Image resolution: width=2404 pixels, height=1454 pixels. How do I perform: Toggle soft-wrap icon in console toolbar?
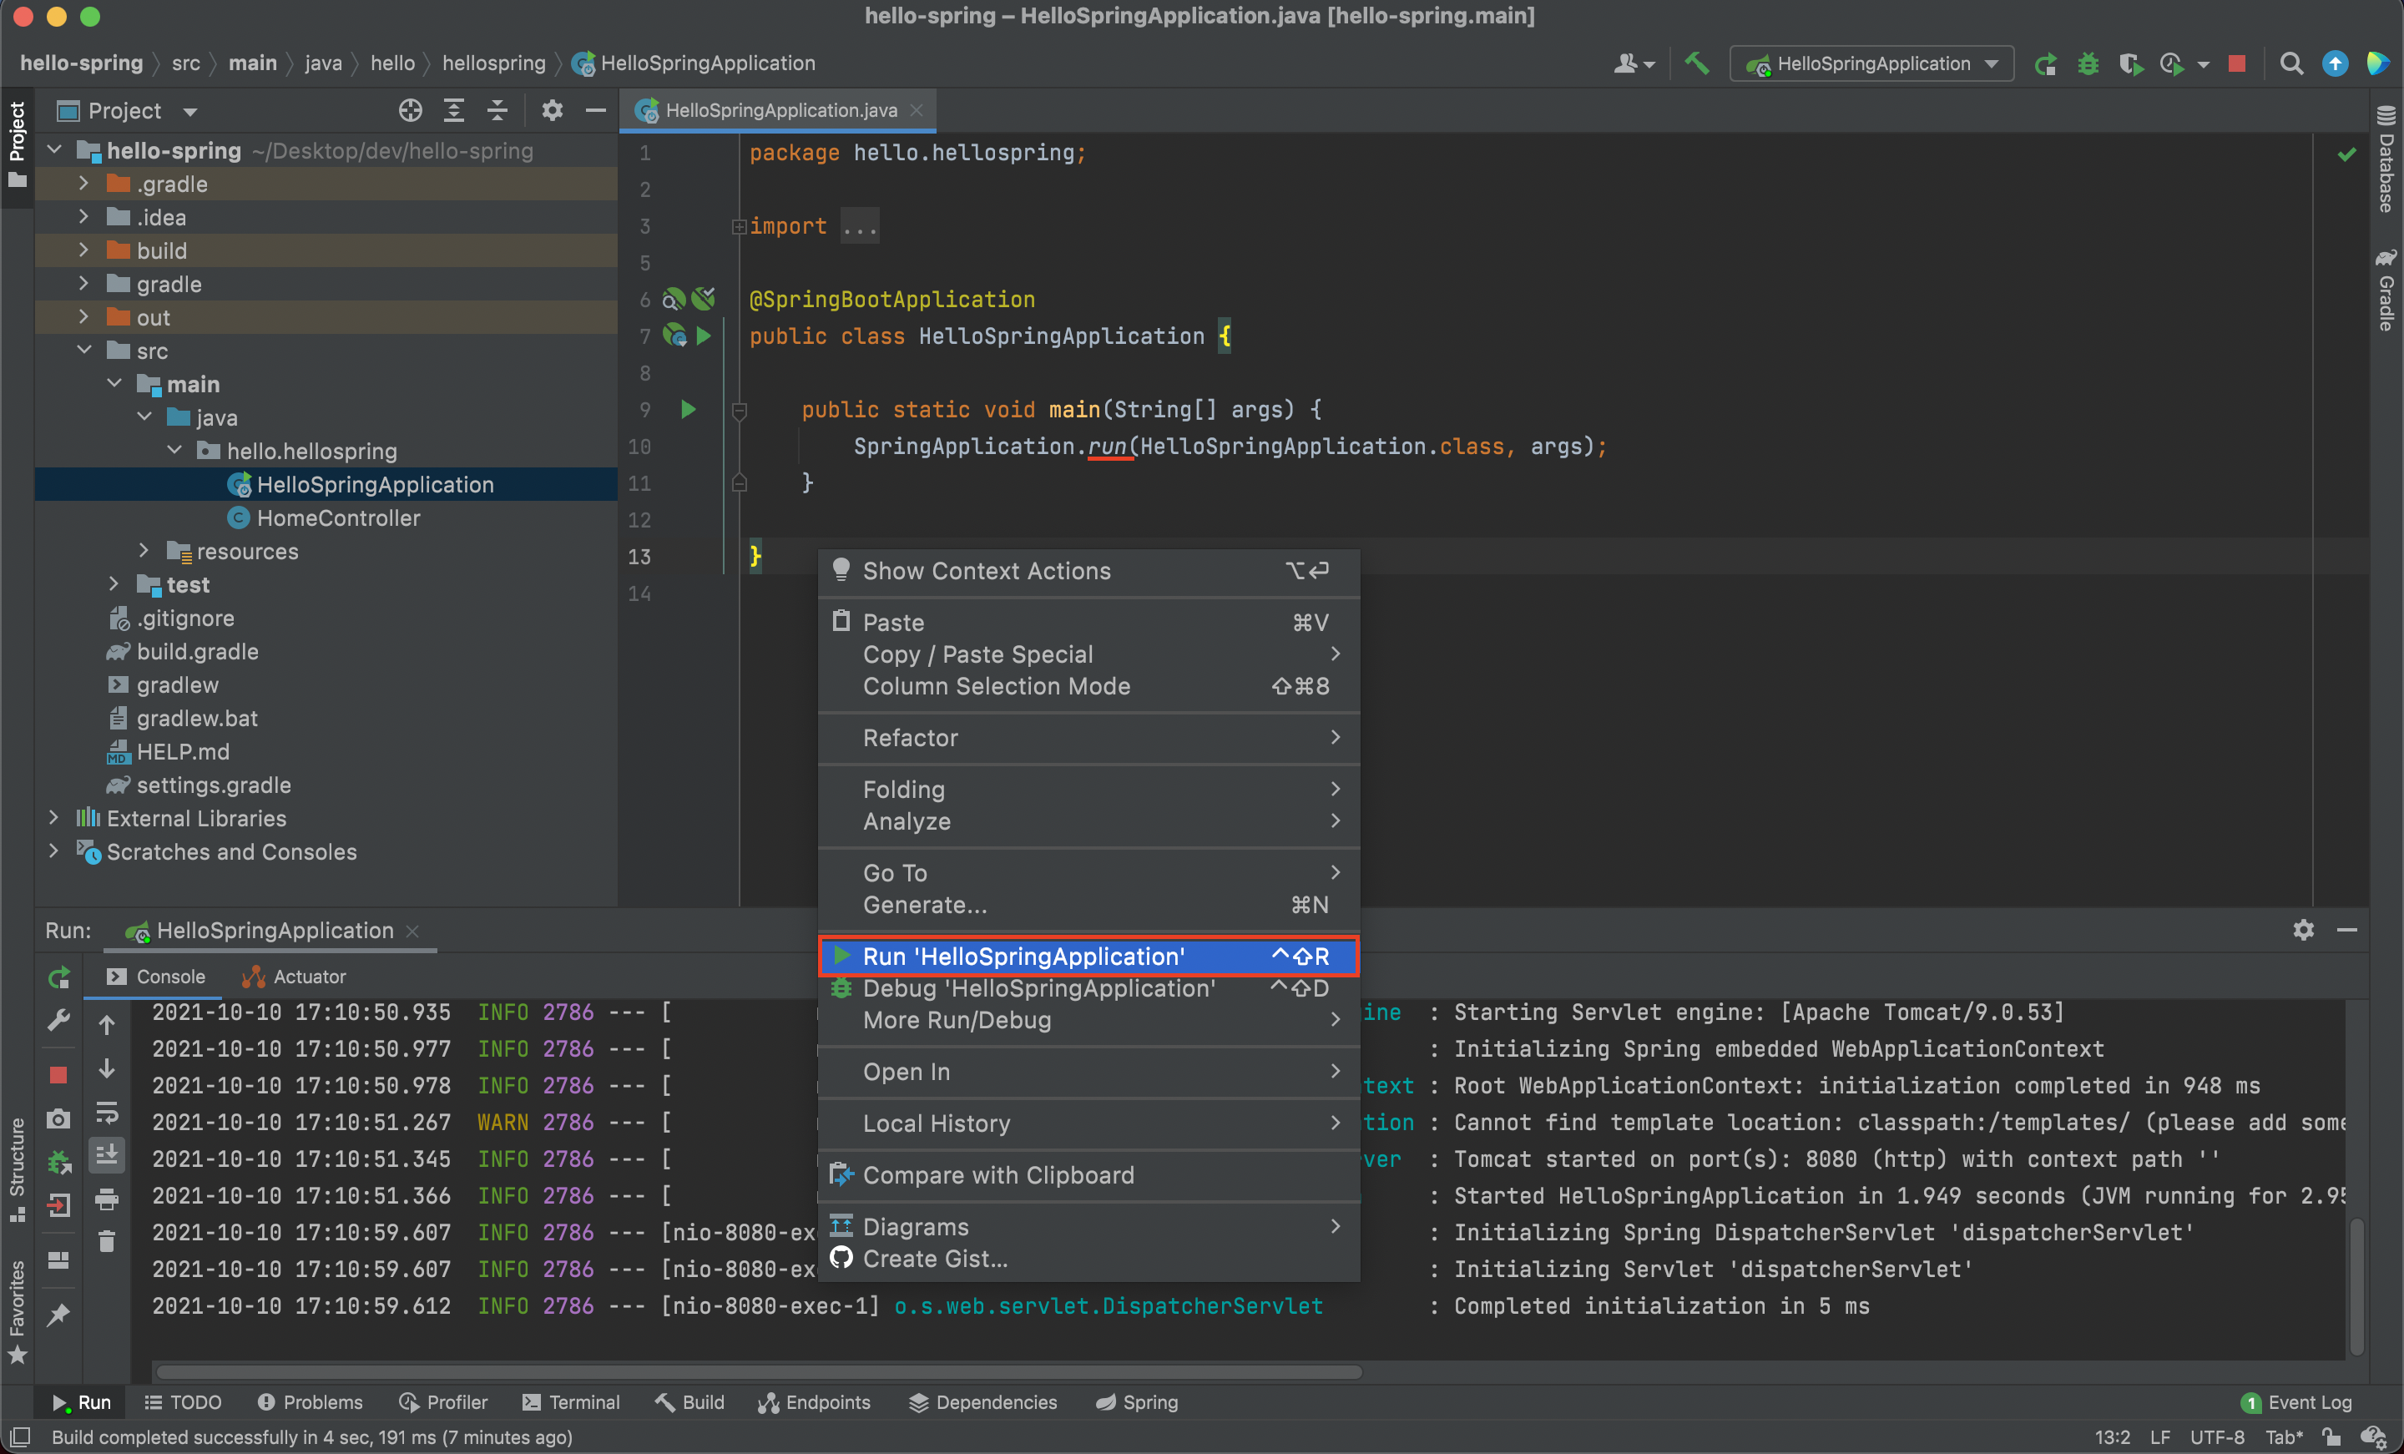[106, 1113]
